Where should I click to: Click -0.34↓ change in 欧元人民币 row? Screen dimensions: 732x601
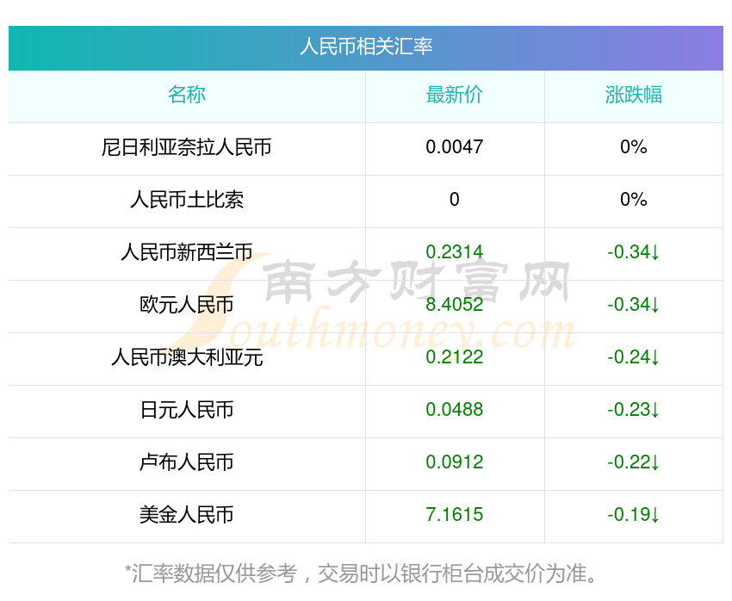[x=634, y=305]
